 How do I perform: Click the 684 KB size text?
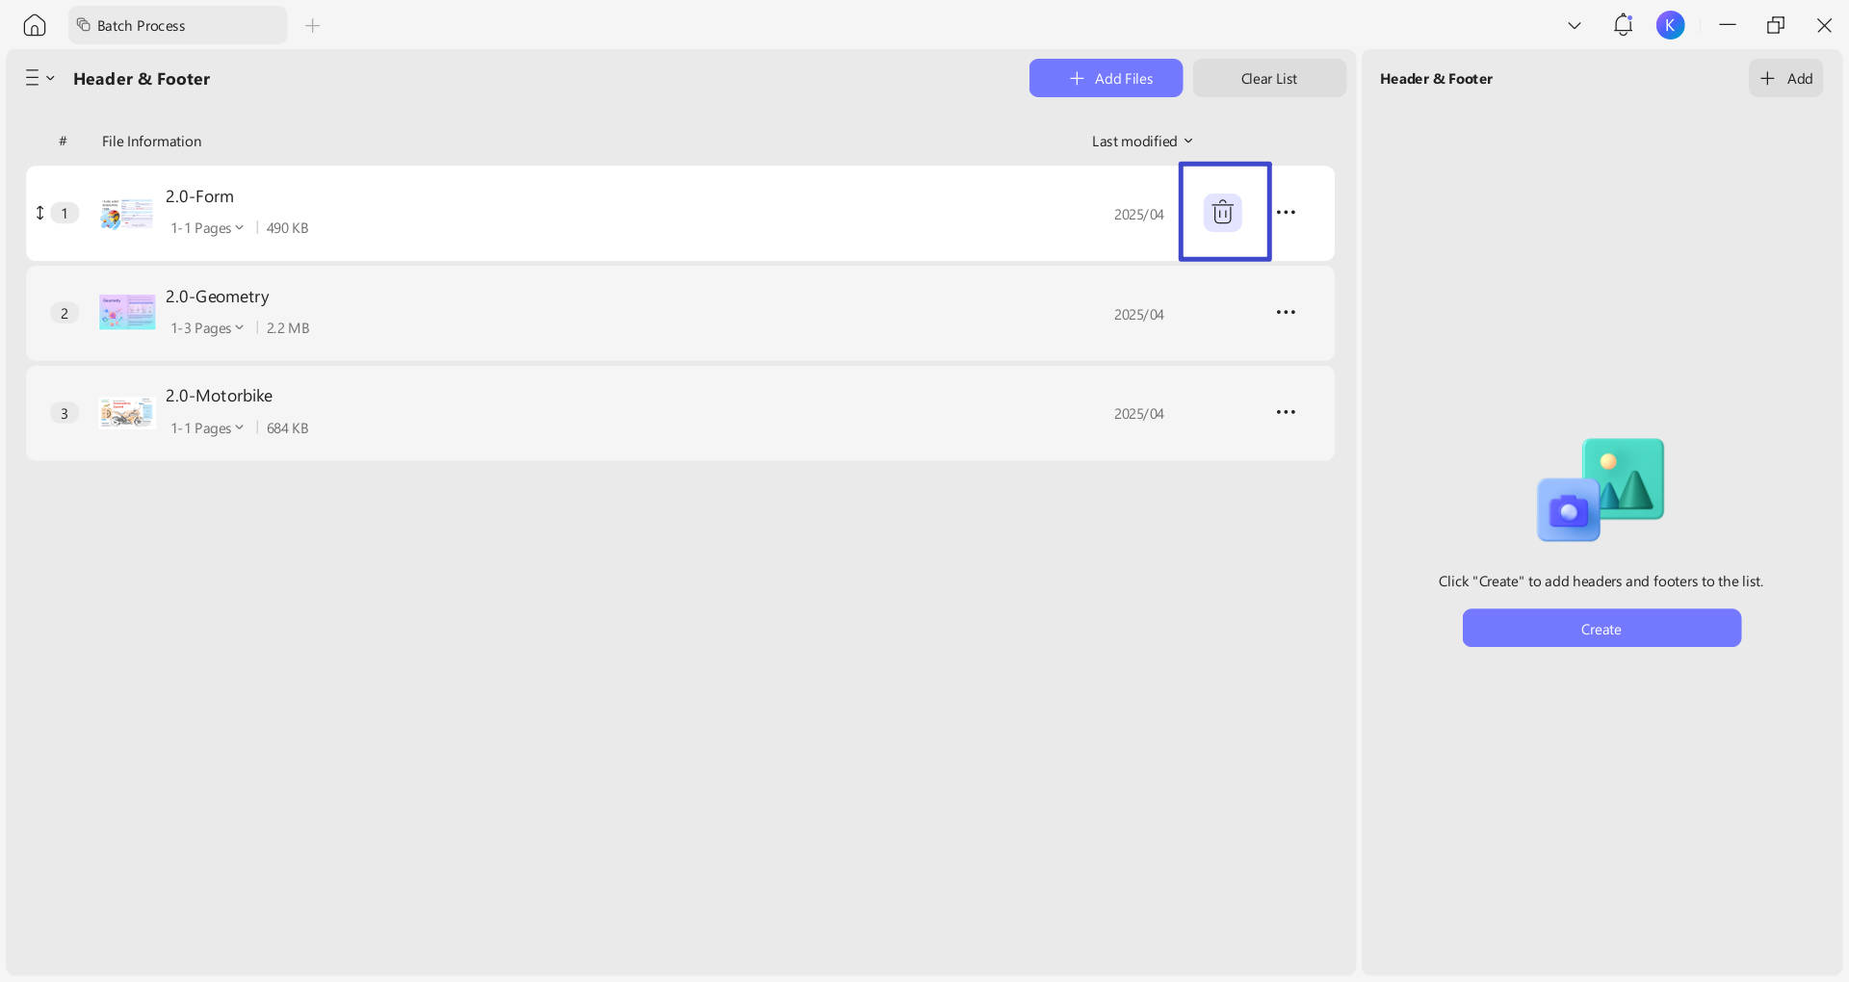[287, 428]
